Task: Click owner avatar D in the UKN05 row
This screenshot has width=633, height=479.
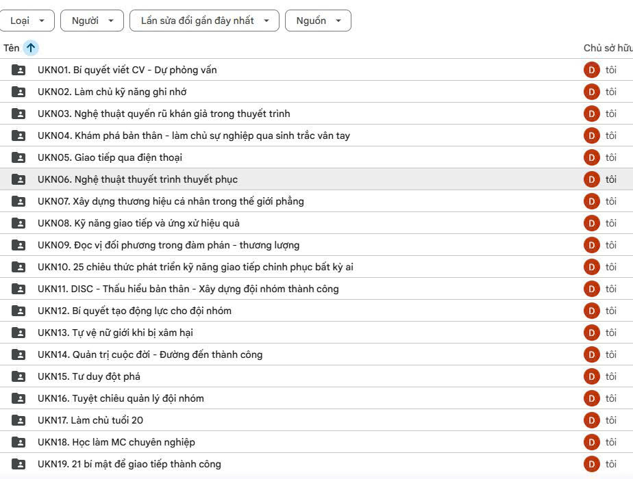Action: [x=591, y=157]
